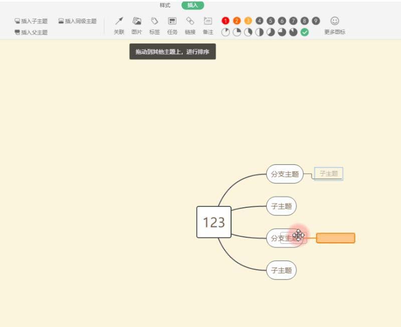
Task: Apply orange priority 2 marker
Action: (x=237, y=21)
